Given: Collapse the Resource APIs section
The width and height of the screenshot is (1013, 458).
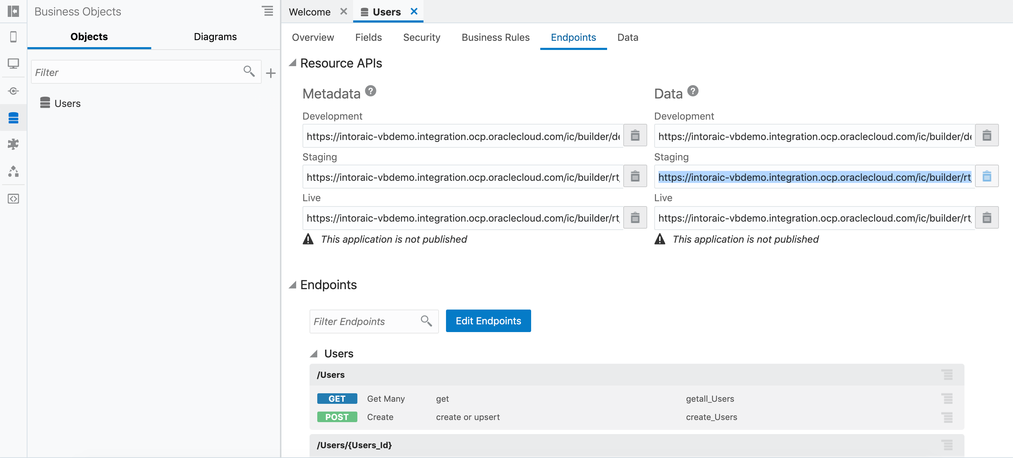Looking at the screenshot, I should (x=293, y=63).
